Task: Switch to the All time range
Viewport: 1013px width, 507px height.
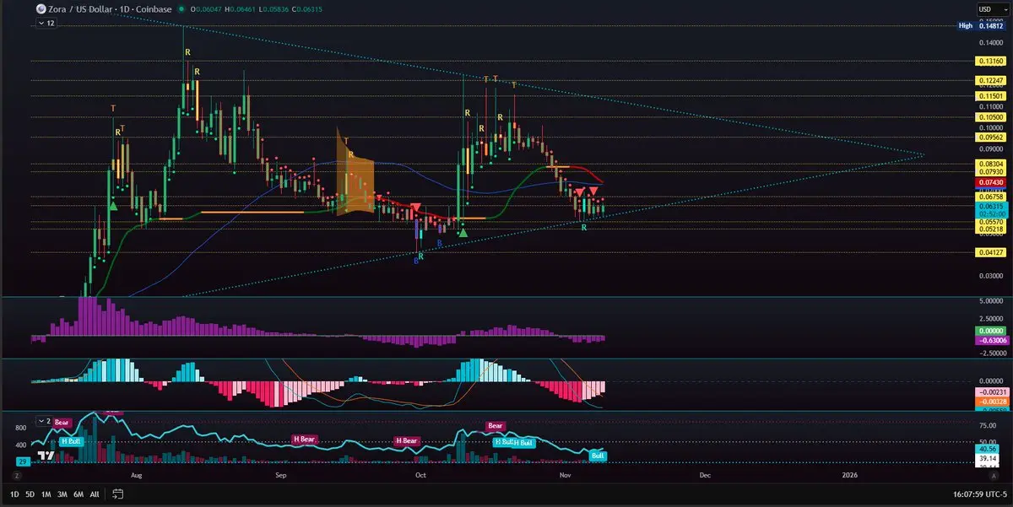Action: (x=95, y=493)
